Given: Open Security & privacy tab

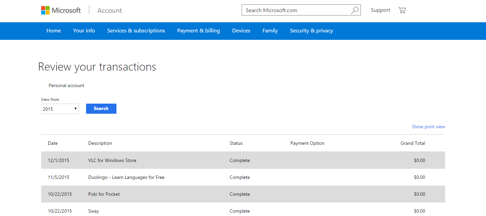Looking at the screenshot, I should (x=312, y=31).
